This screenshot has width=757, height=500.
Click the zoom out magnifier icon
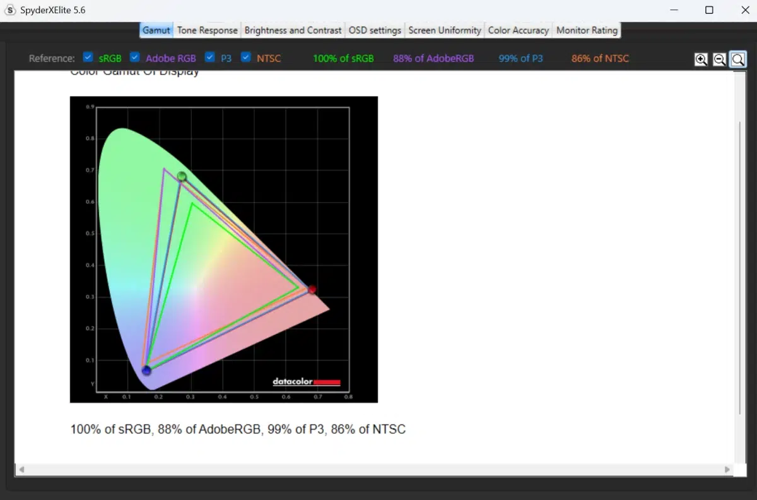pyautogui.click(x=719, y=59)
